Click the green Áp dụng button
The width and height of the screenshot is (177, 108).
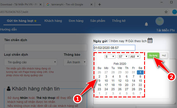[x=153, y=56]
